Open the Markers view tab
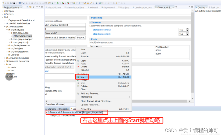The image size is (222, 135). (51, 109)
